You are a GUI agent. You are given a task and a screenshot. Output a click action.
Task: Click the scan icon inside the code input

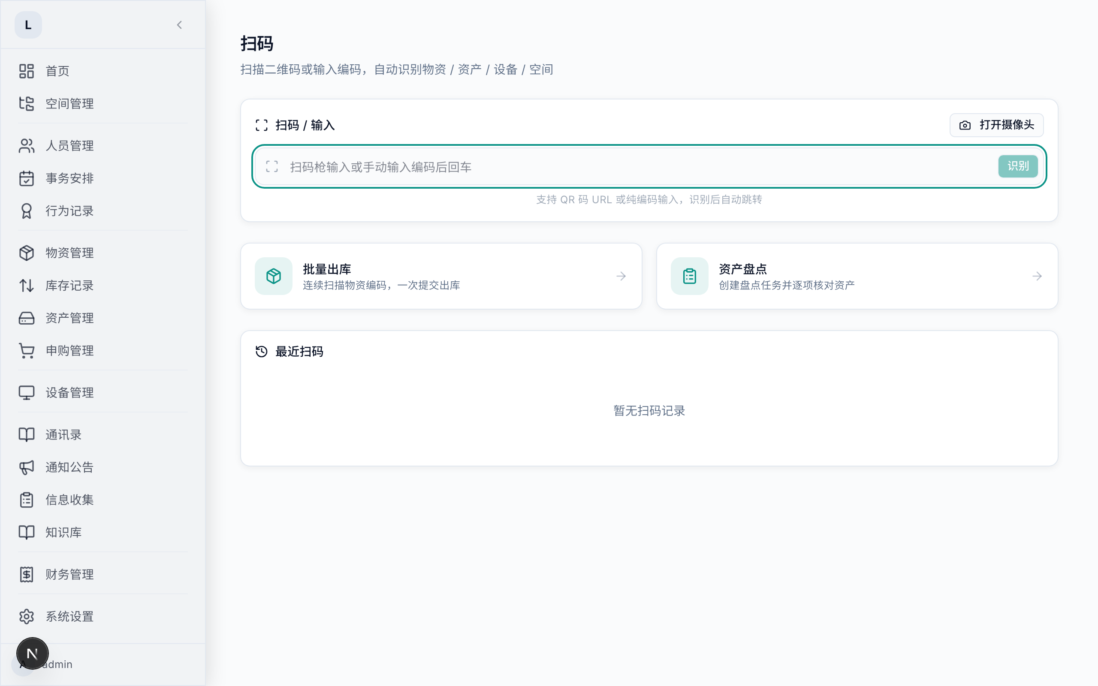click(272, 166)
